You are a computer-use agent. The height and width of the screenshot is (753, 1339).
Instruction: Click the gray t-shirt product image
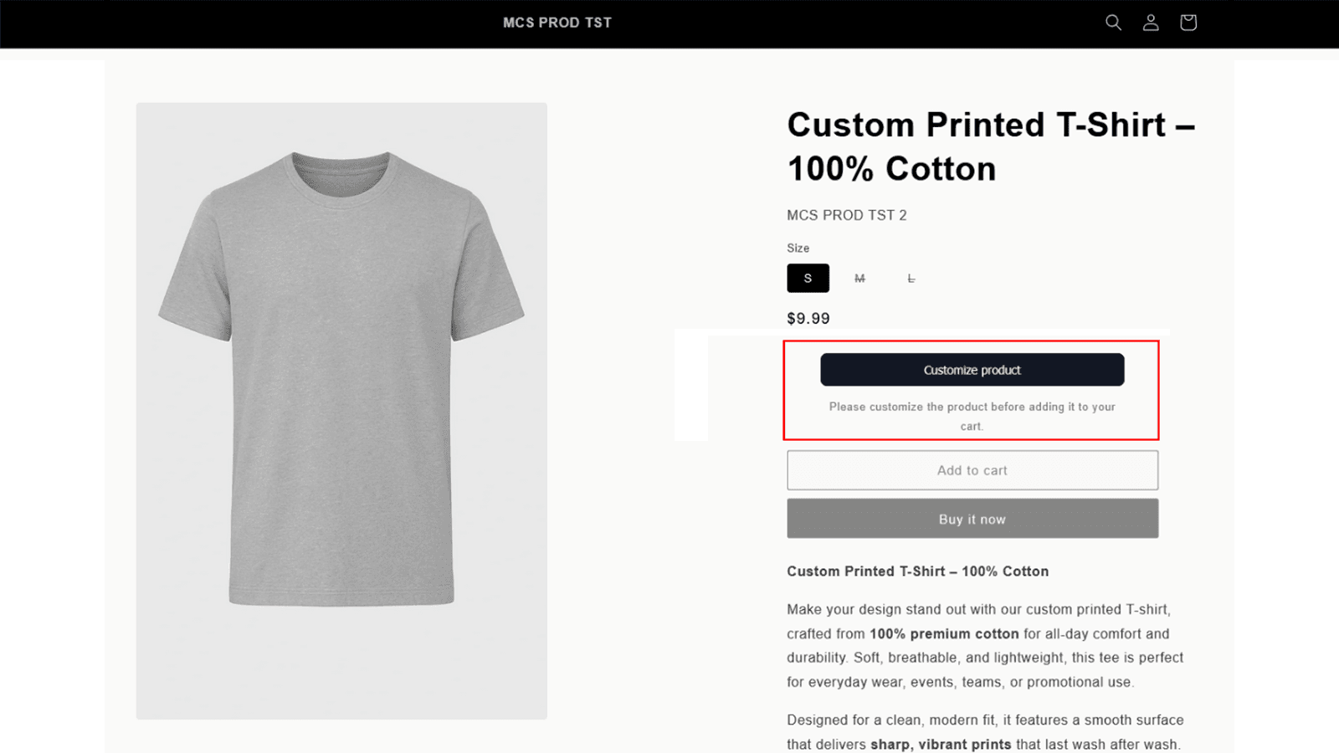(341, 410)
